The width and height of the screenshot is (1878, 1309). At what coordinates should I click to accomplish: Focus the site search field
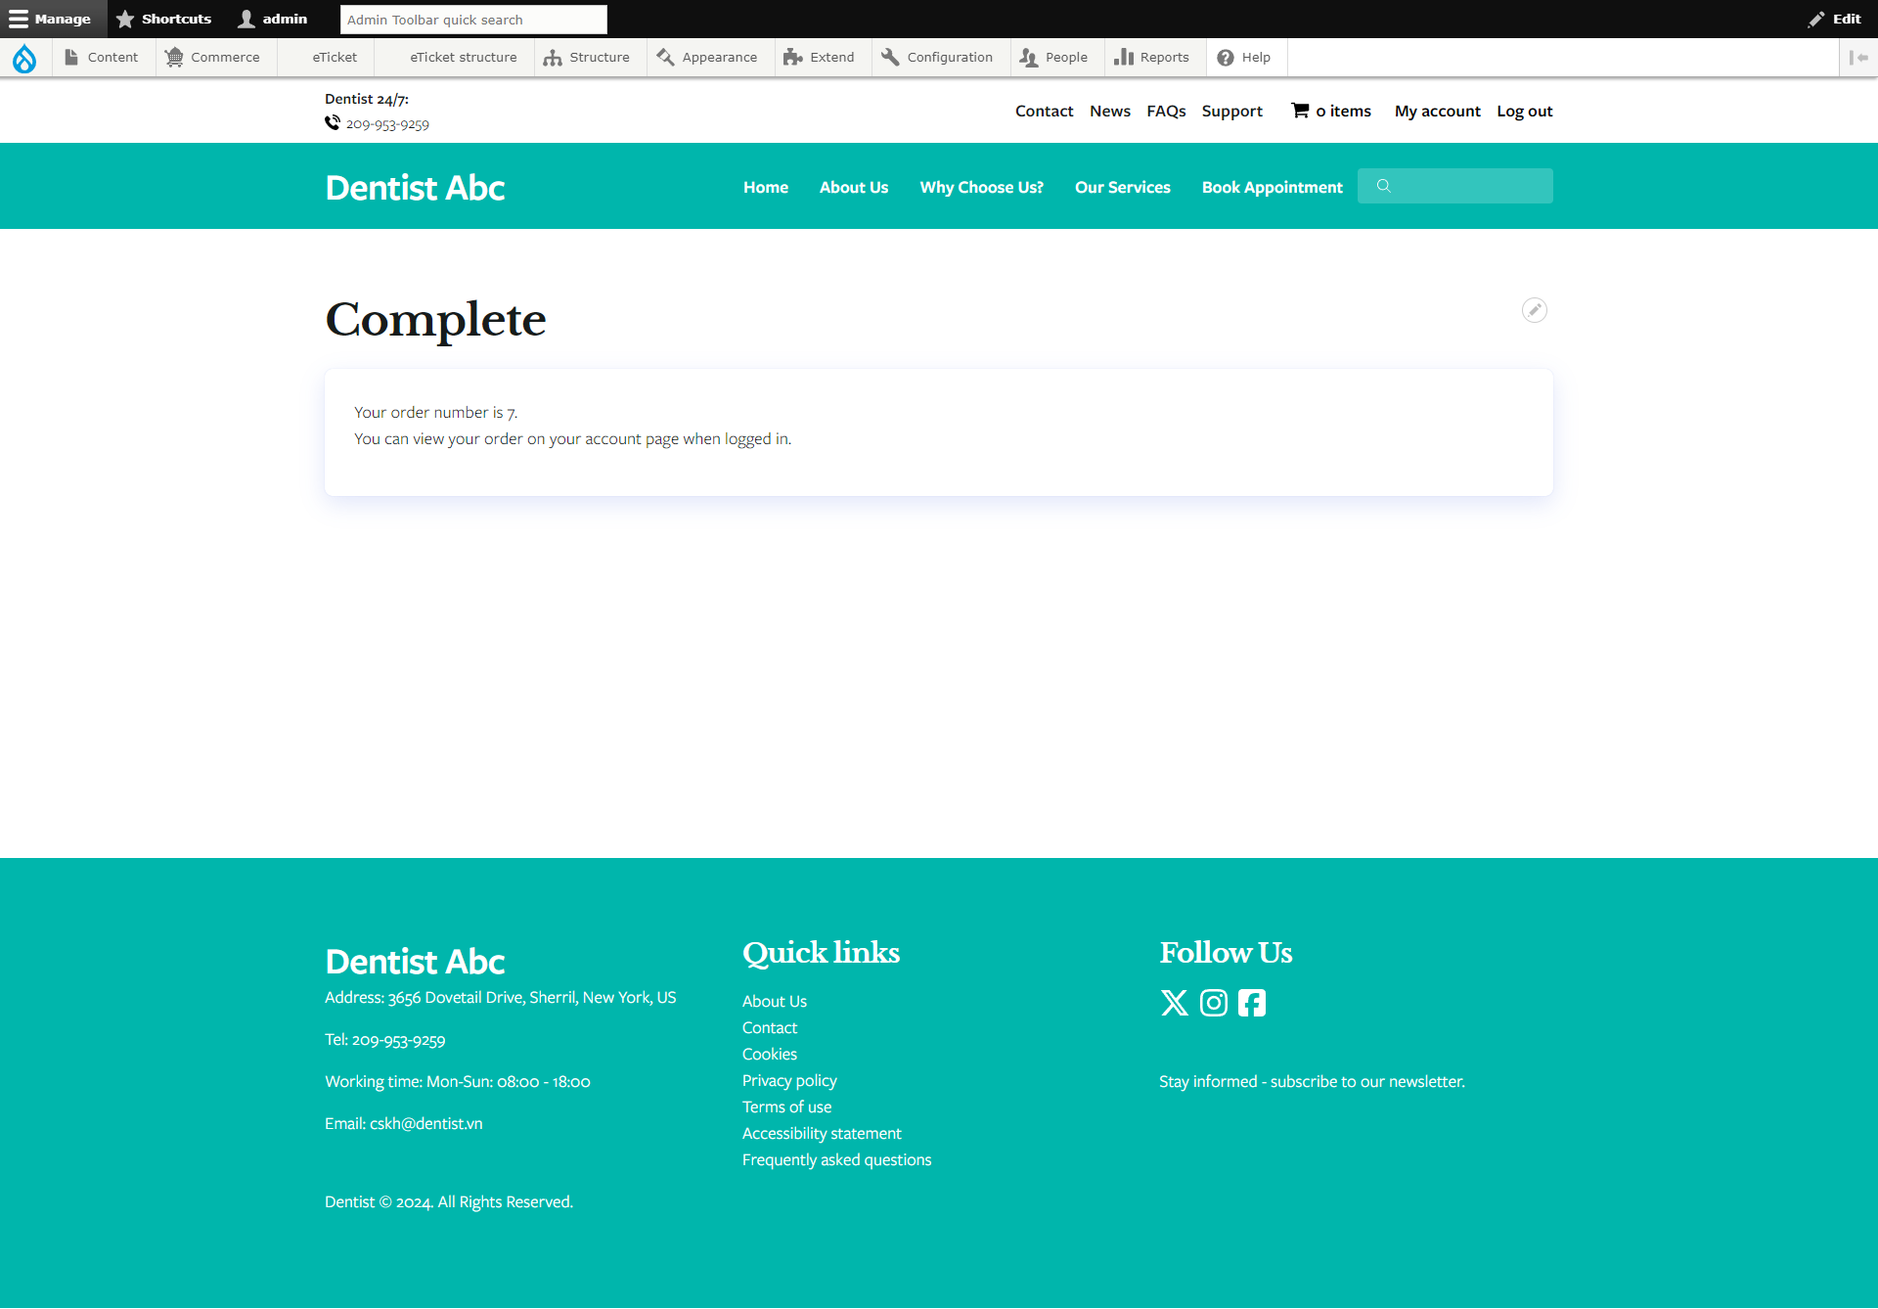pos(1454,186)
